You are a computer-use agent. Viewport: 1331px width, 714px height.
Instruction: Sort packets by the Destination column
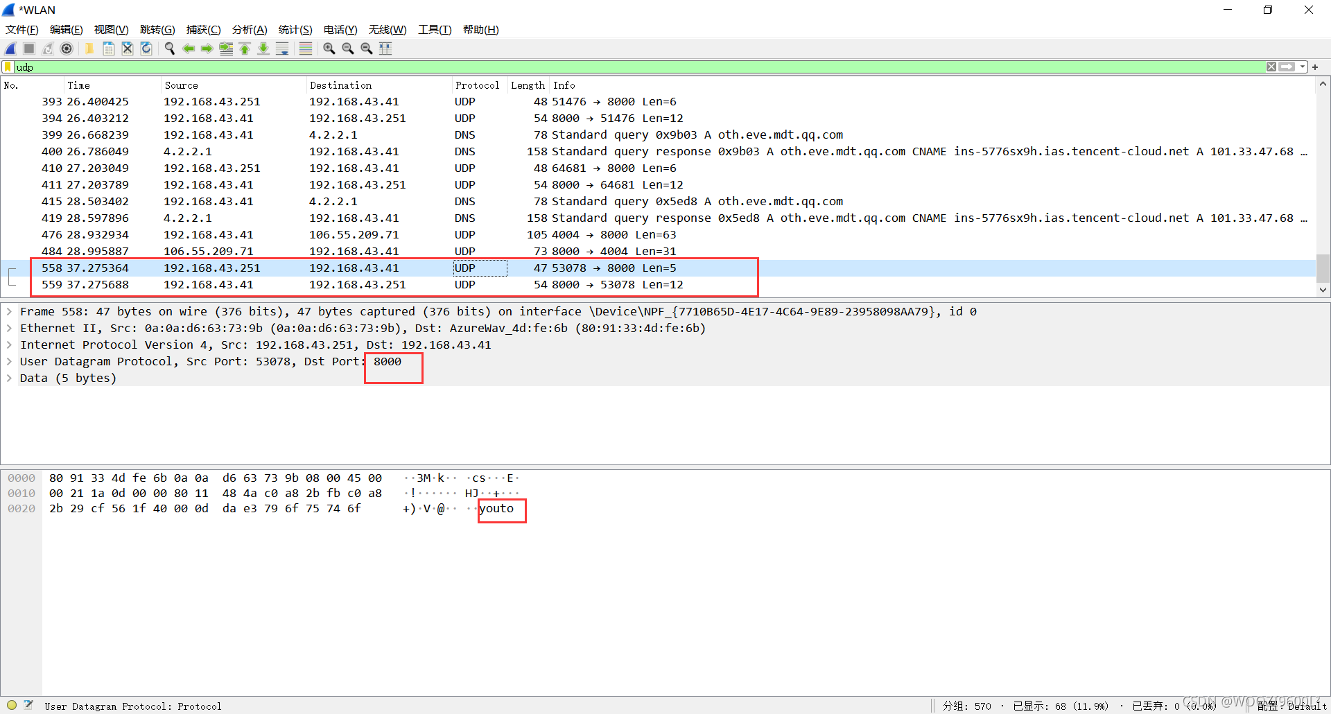click(x=379, y=85)
